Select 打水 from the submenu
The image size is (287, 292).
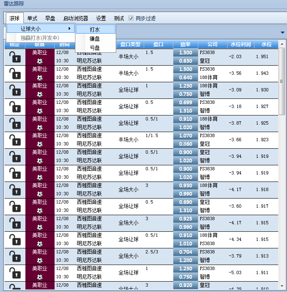[95, 29]
